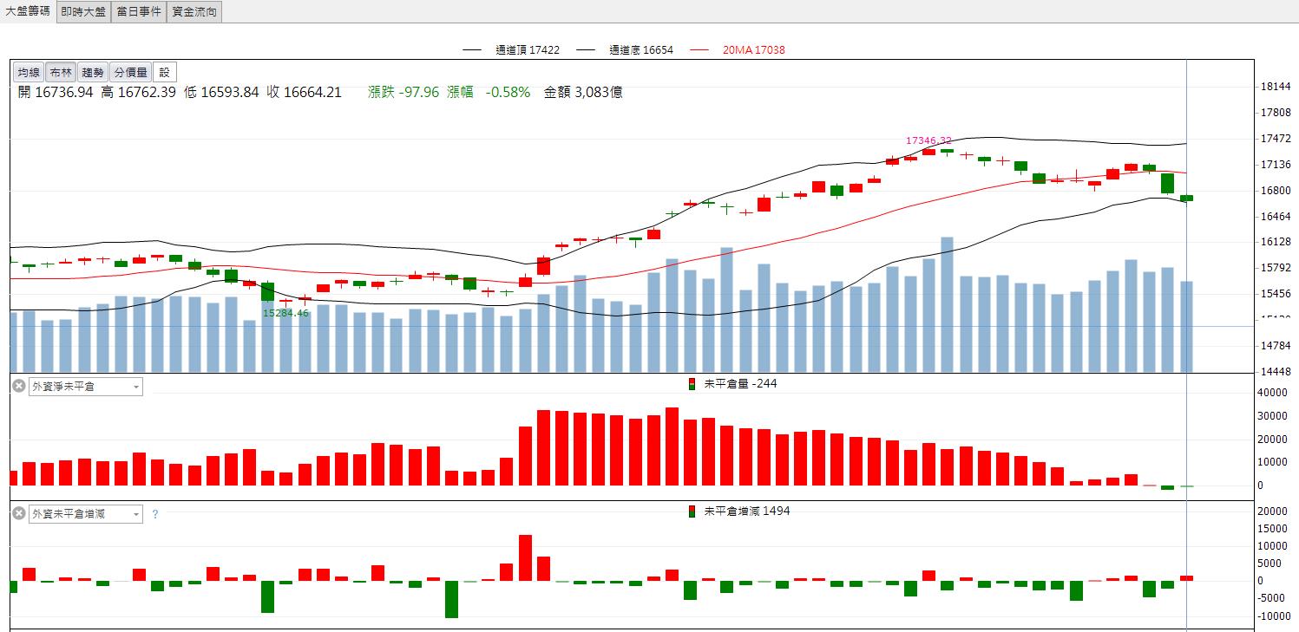
Task: Close the 外資未平倉增減 indicator panel
Action: coord(19,513)
